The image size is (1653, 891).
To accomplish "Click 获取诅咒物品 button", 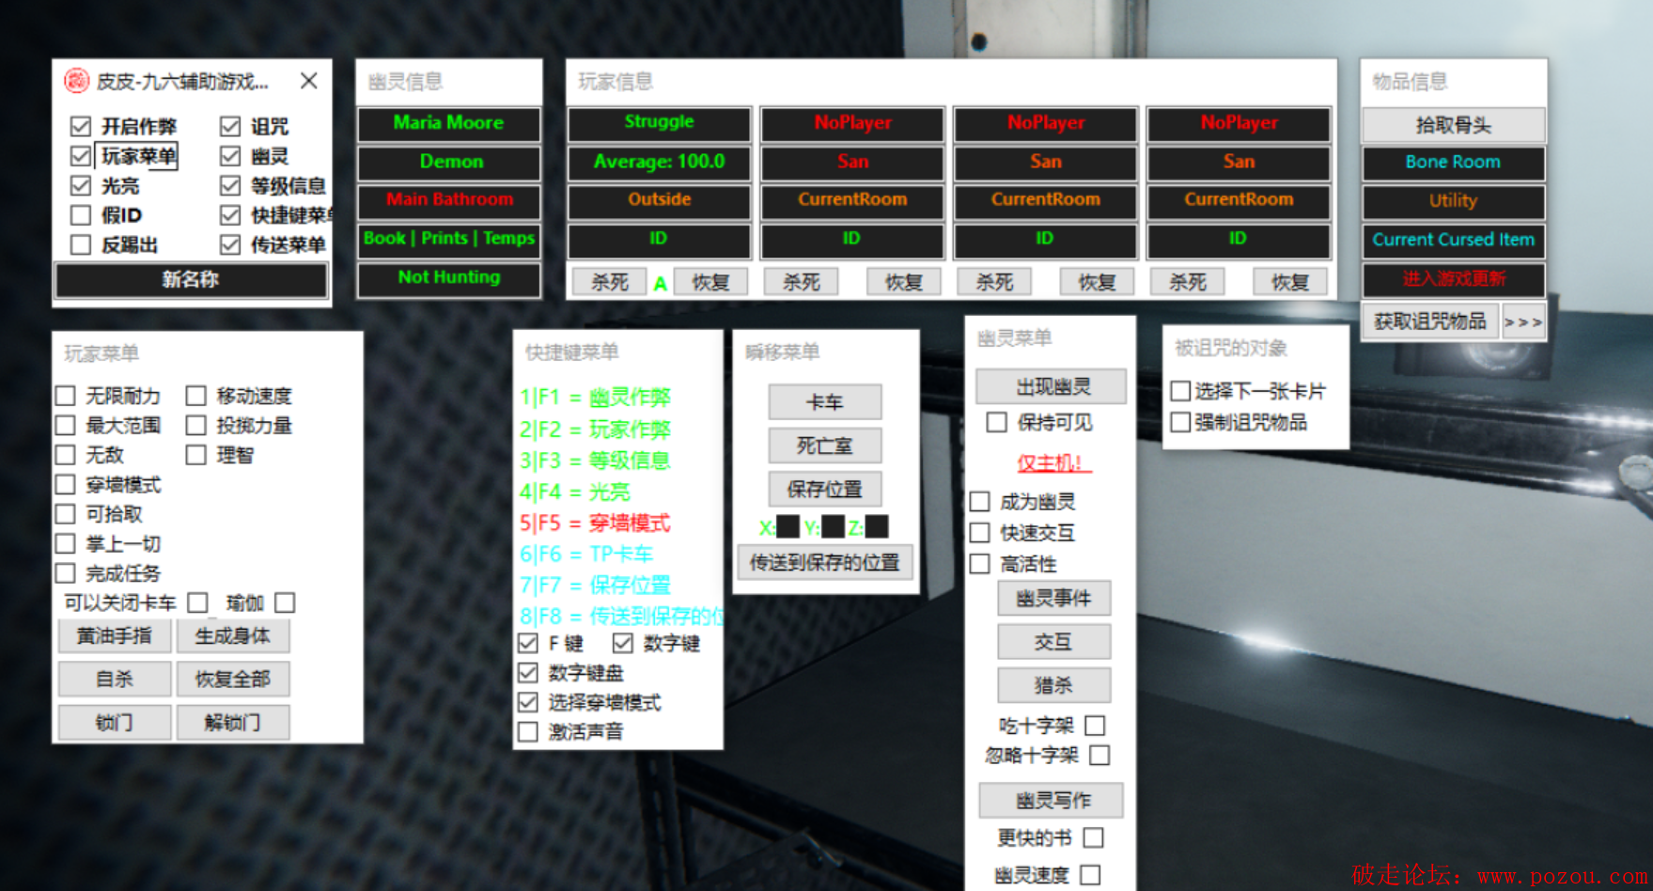I will (1429, 322).
